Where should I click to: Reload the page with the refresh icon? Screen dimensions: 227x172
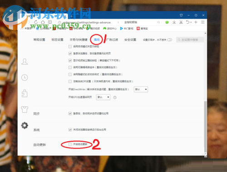click(x=36, y=22)
